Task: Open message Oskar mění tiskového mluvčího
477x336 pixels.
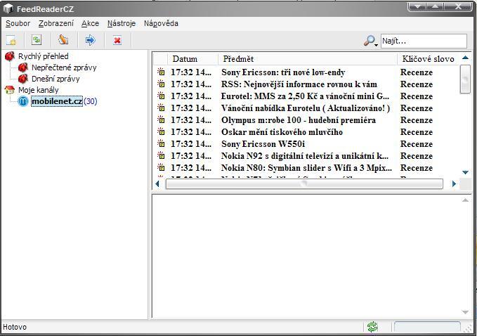Action: pos(282,132)
